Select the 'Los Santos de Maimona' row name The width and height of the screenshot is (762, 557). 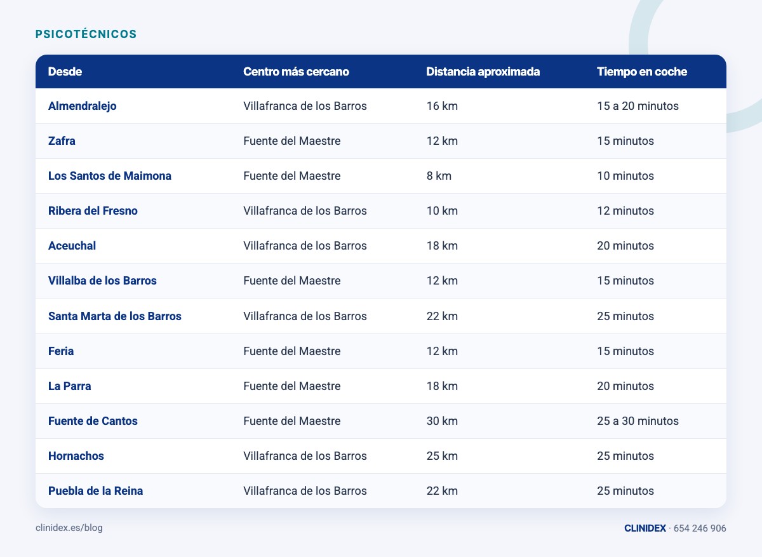(110, 176)
